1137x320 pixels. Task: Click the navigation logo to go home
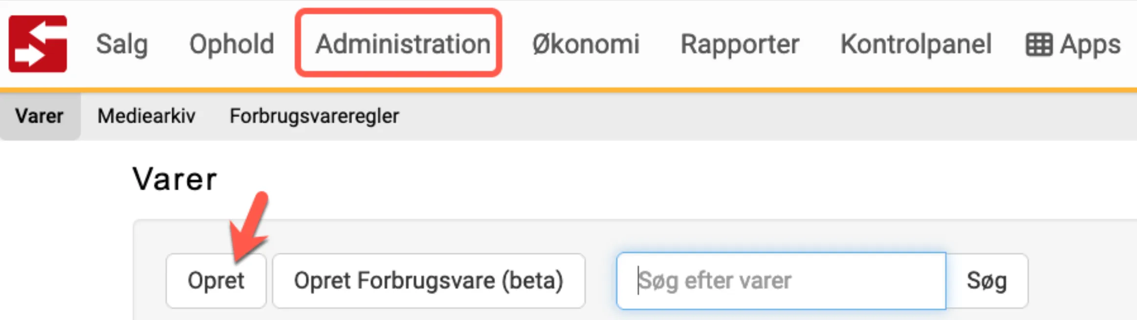(38, 44)
